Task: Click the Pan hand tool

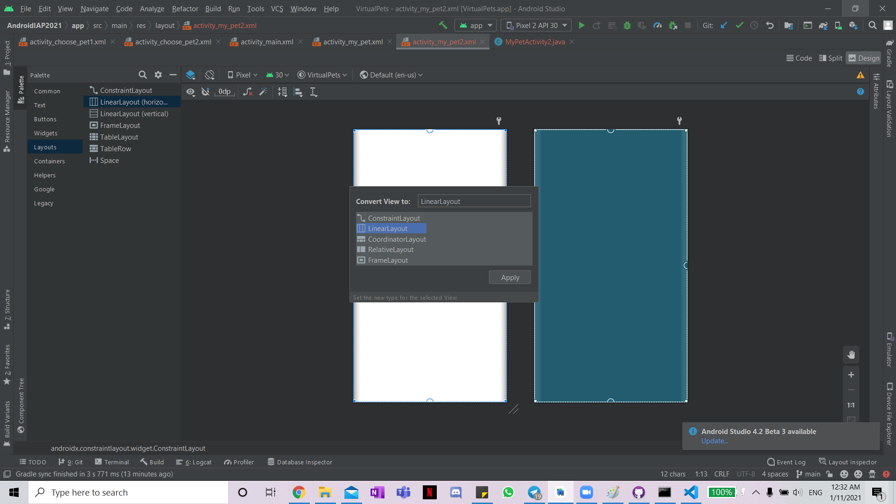Action: tap(851, 355)
